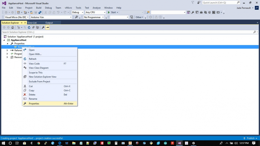Open the File menu

pos(3,8)
